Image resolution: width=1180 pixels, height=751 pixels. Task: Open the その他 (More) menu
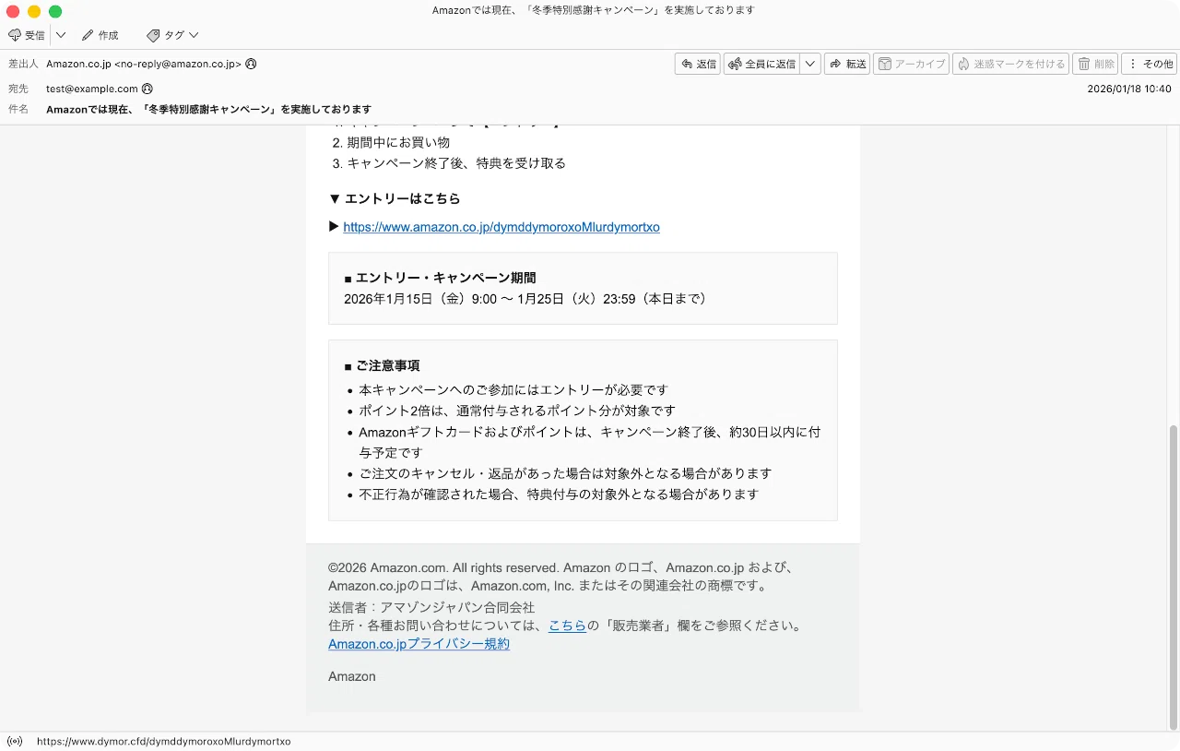1149,64
